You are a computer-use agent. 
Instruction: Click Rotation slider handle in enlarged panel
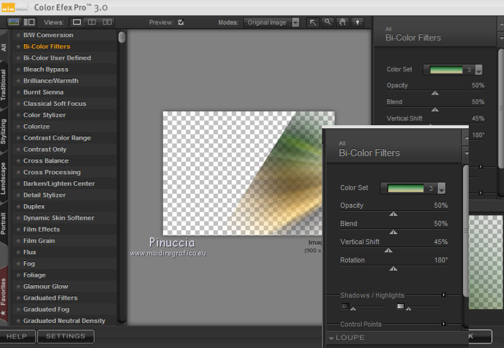click(393, 269)
